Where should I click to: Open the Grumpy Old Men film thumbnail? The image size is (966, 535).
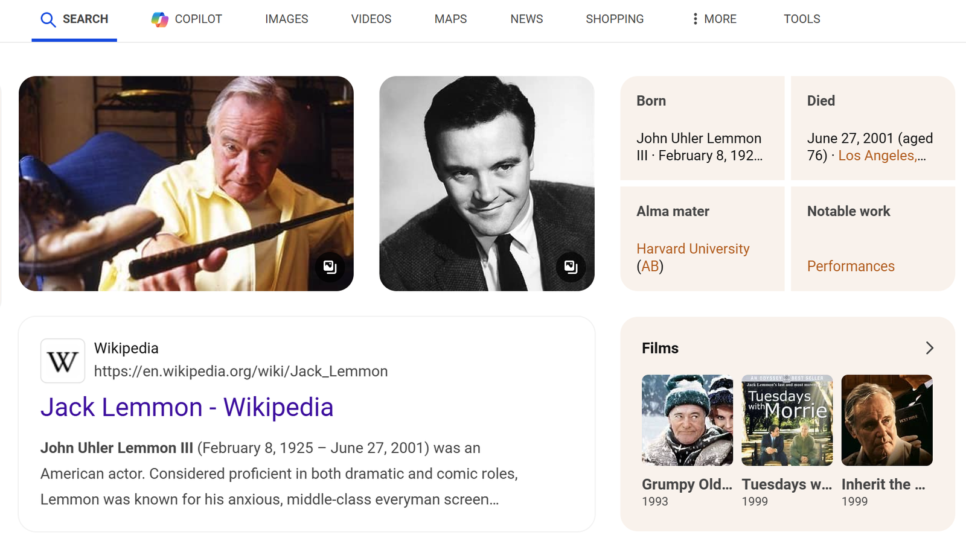(x=687, y=420)
